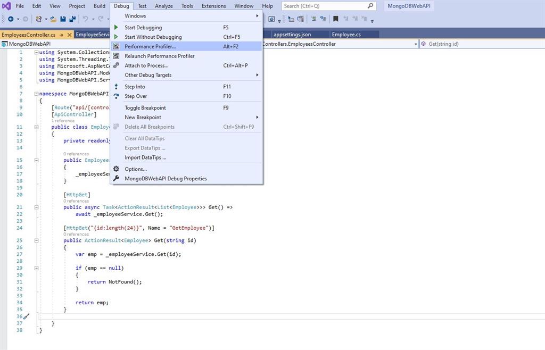This screenshot has height=350, width=545.
Task: Select Performance Profiler from the Debug menu
Action: (x=149, y=46)
